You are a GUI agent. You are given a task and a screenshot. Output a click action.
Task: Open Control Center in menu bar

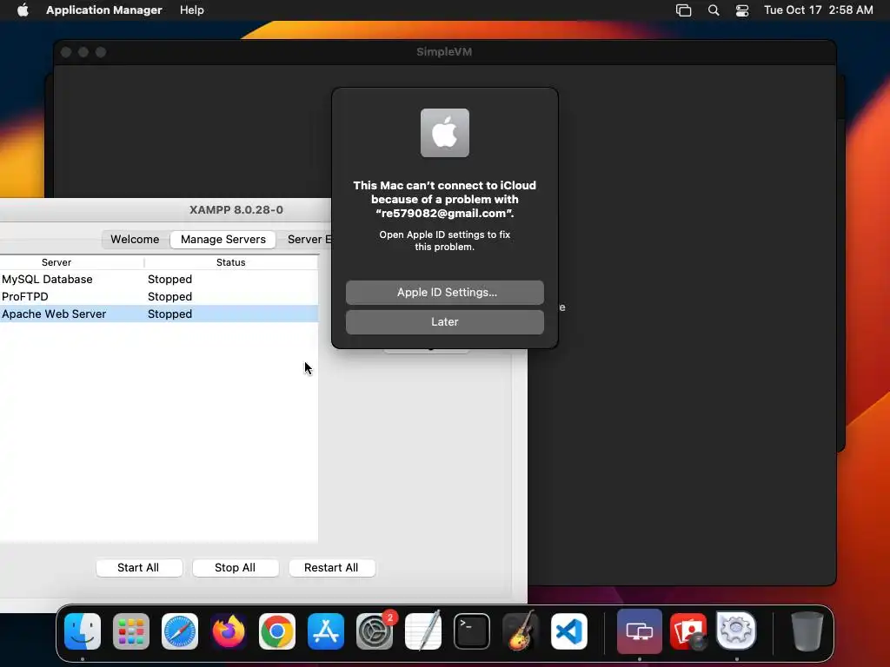pyautogui.click(x=742, y=10)
